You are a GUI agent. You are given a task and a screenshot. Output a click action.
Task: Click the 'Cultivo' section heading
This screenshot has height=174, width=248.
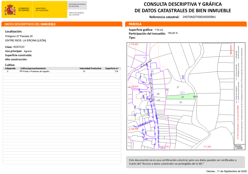click(x=10, y=65)
